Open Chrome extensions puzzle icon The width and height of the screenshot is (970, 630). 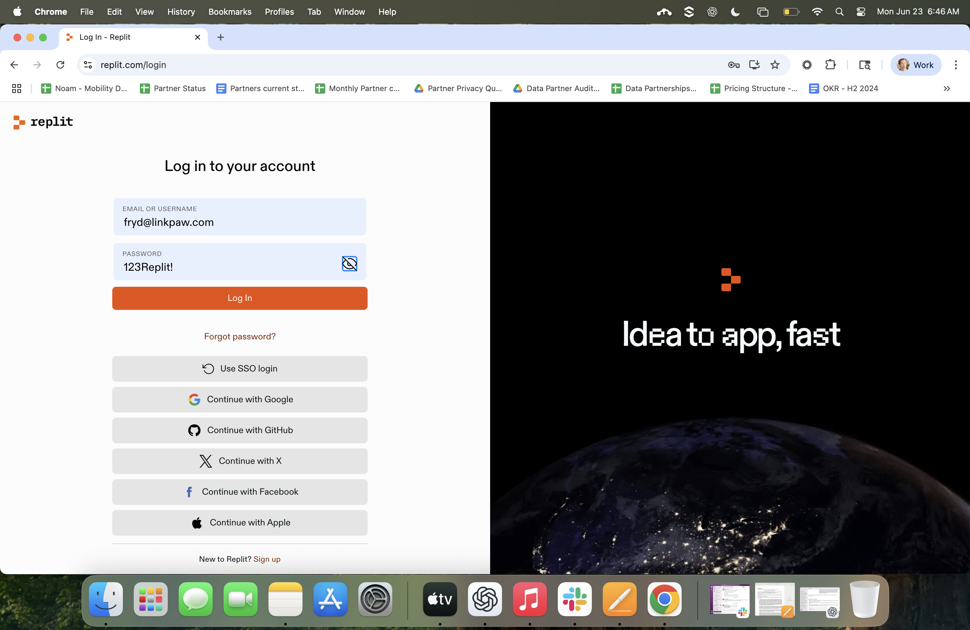click(x=830, y=65)
